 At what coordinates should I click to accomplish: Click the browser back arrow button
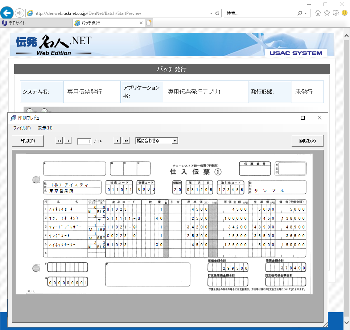point(7,13)
